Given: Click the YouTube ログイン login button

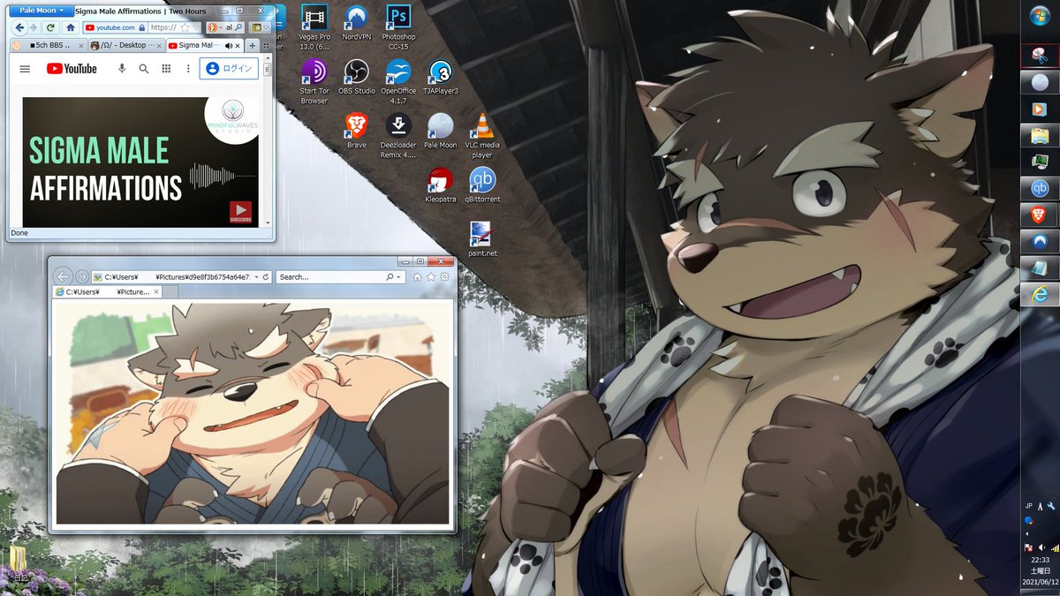Looking at the screenshot, I should (x=230, y=67).
